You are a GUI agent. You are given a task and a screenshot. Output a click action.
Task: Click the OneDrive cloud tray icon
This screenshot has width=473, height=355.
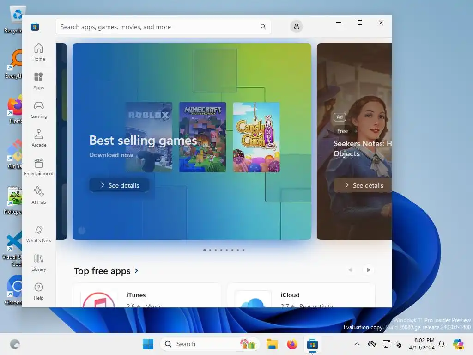[372, 344]
